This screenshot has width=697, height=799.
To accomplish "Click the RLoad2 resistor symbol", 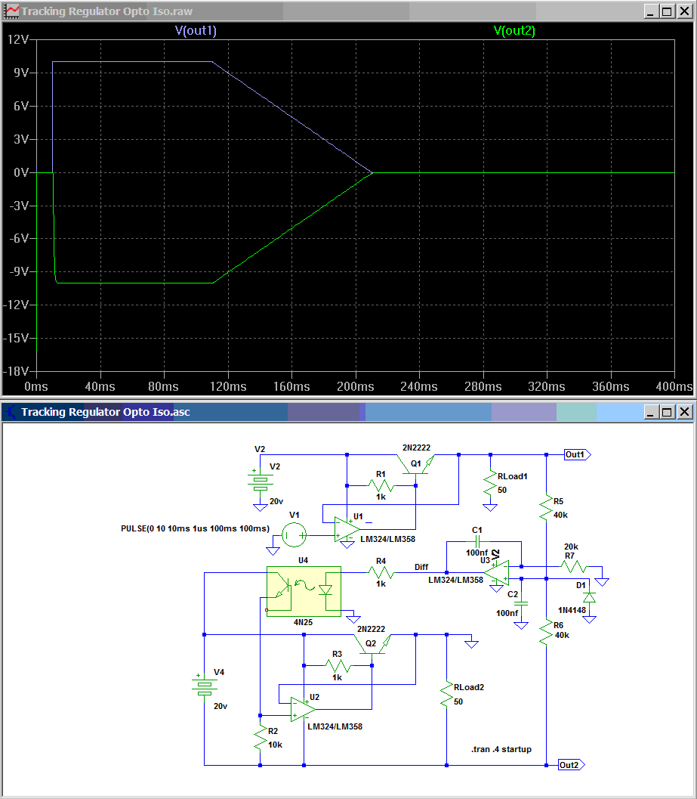I will (x=446, y=695).
